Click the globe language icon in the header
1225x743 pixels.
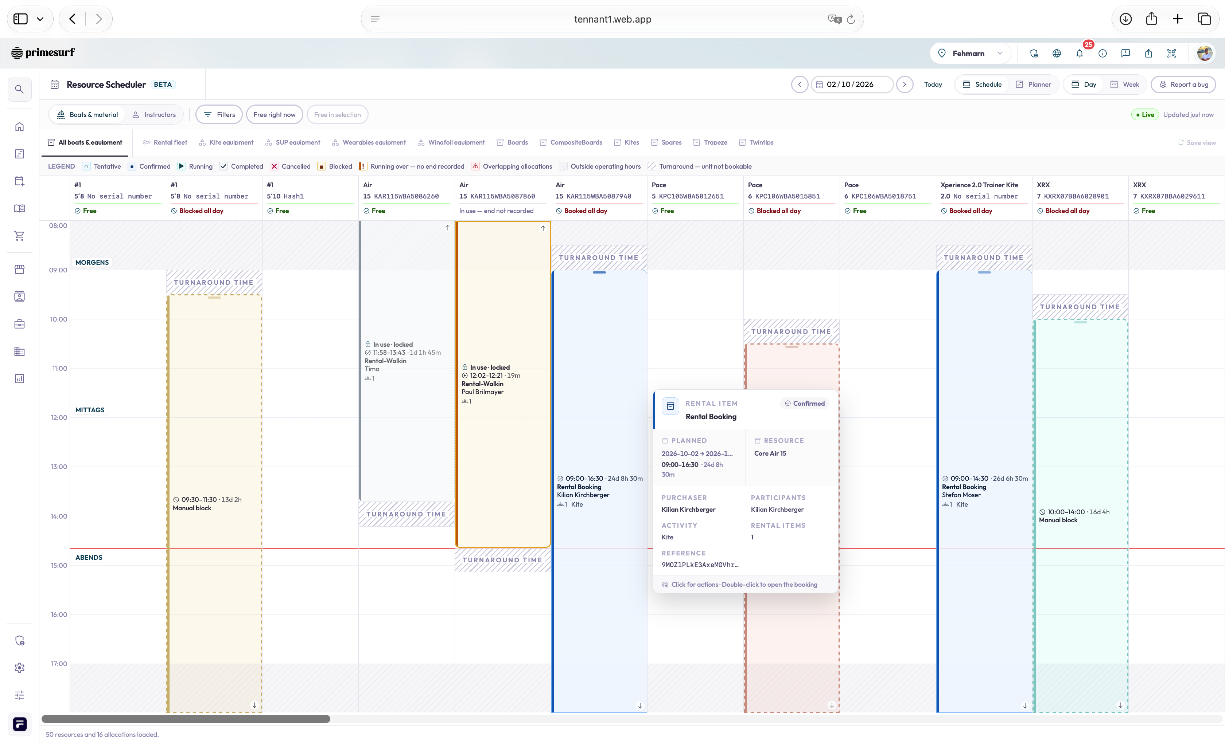pyautogui.click(x=1057, y=53)
